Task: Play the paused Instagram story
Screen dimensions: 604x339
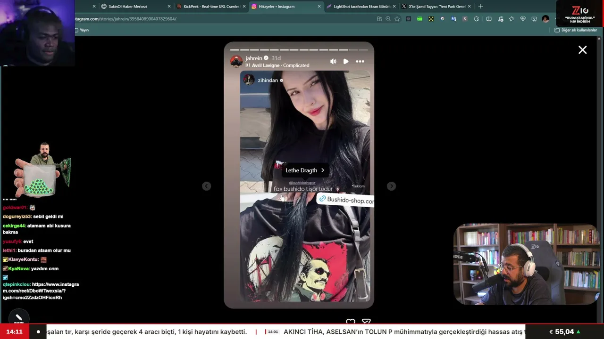Action: (x=346, y=61)
